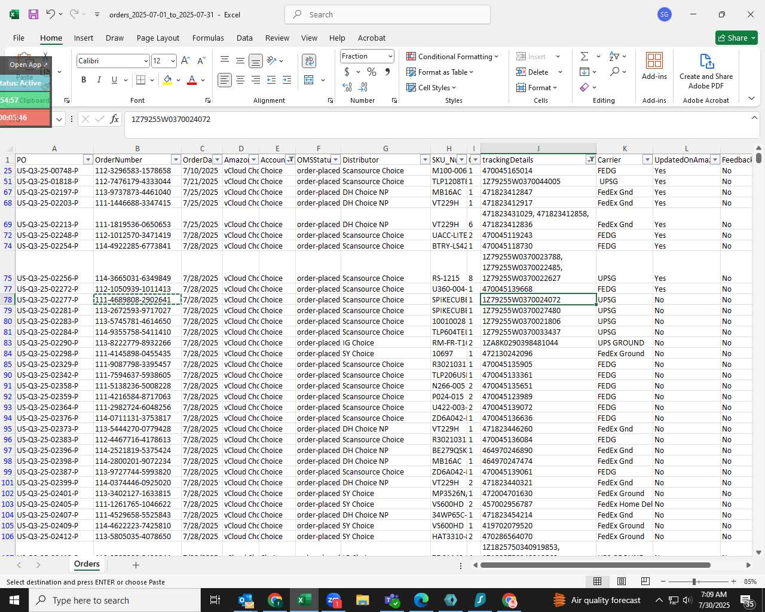The height and width of the screenshot is (612, 765).
Task: Switch to the Page Layout tab
Action: [x=158, y=38]
